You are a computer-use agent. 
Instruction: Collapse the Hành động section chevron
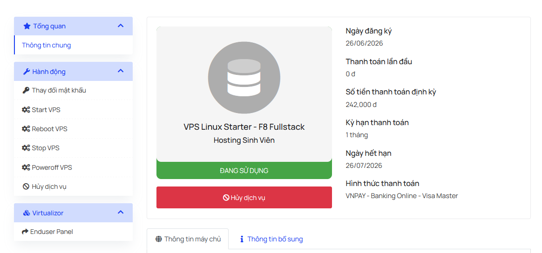click(121, 71)
